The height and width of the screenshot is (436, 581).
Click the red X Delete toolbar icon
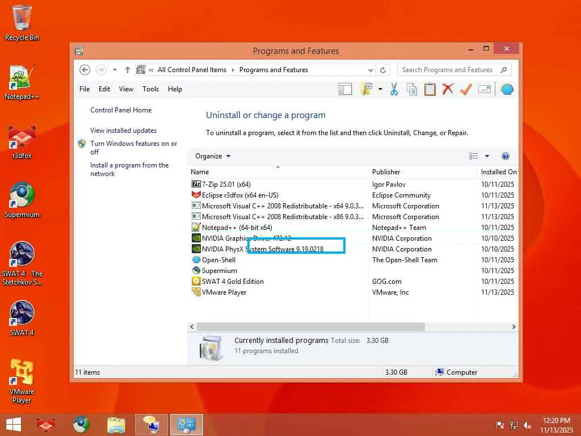tap(448, 89)
